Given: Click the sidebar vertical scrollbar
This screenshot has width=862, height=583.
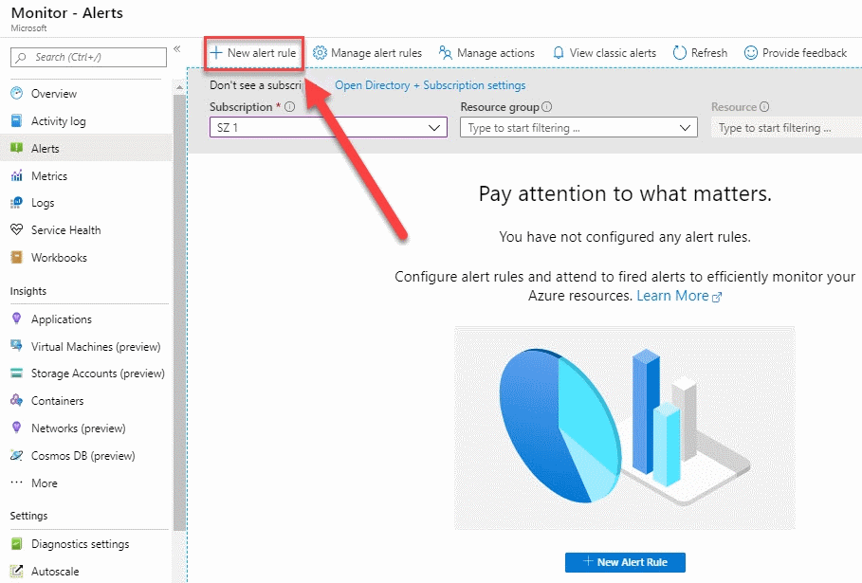Looking at the screenshot, I should pos(180,312).
